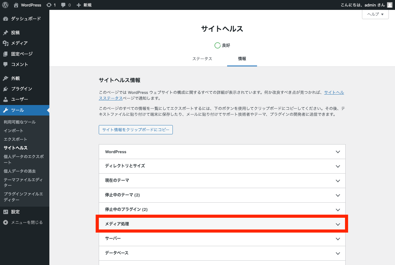Click the collapse menu arrow icon

(x=6, y=222)
